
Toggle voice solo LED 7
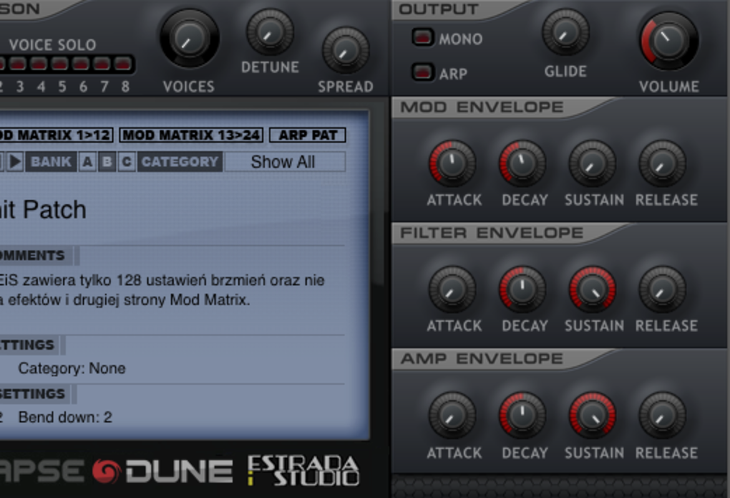(x=102, y=64)
